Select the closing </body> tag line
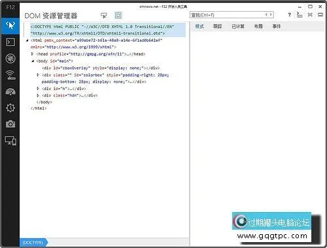Screen dimensions: 327x248 [x=44, y=102]
